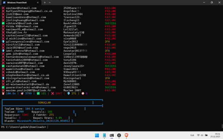The width and height of the screenshot is (223, 139).
Task: Open the round dark app on taskbar
Action: pos(119,135)
